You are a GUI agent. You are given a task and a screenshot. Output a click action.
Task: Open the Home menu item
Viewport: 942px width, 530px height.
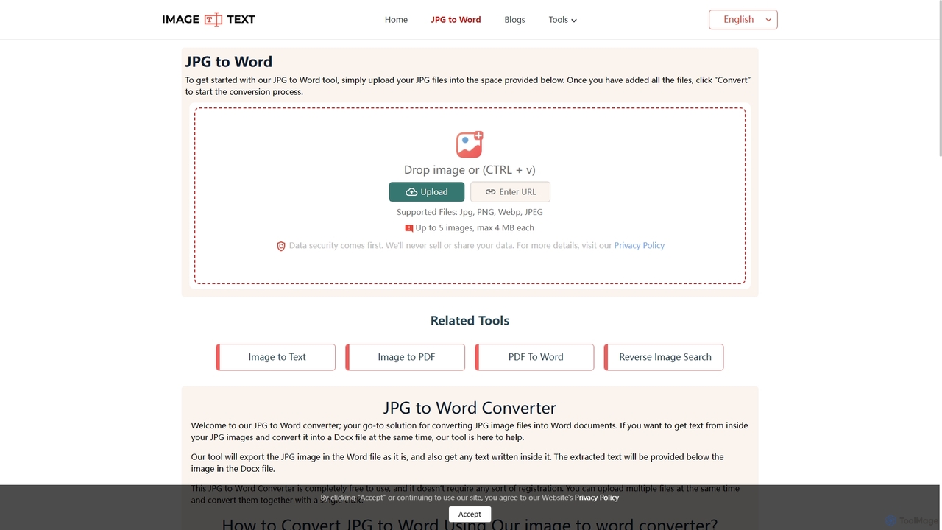pyautogui.click(x=396, y=20)
